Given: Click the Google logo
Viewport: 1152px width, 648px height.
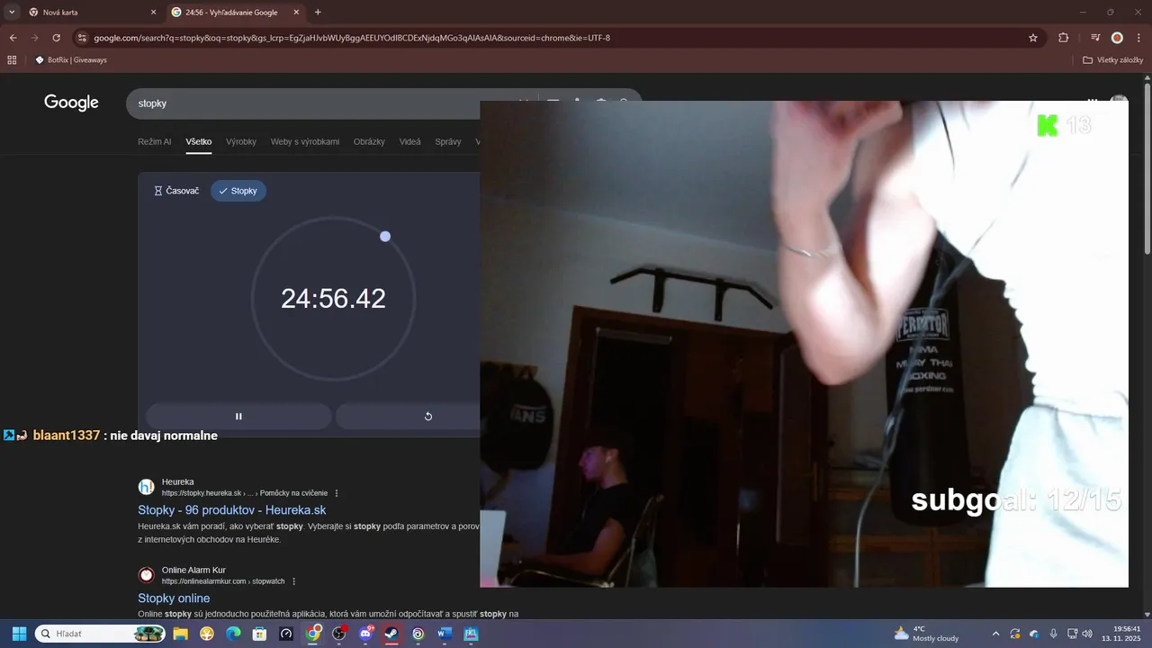Looking at the screenshot, I should click(x=71, y=103).
